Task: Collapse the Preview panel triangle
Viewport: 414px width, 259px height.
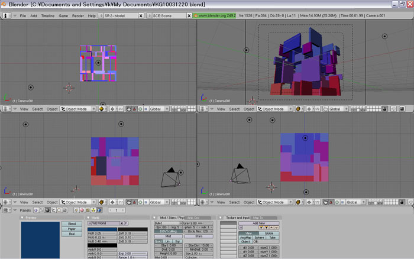Action: coord(22,218)
